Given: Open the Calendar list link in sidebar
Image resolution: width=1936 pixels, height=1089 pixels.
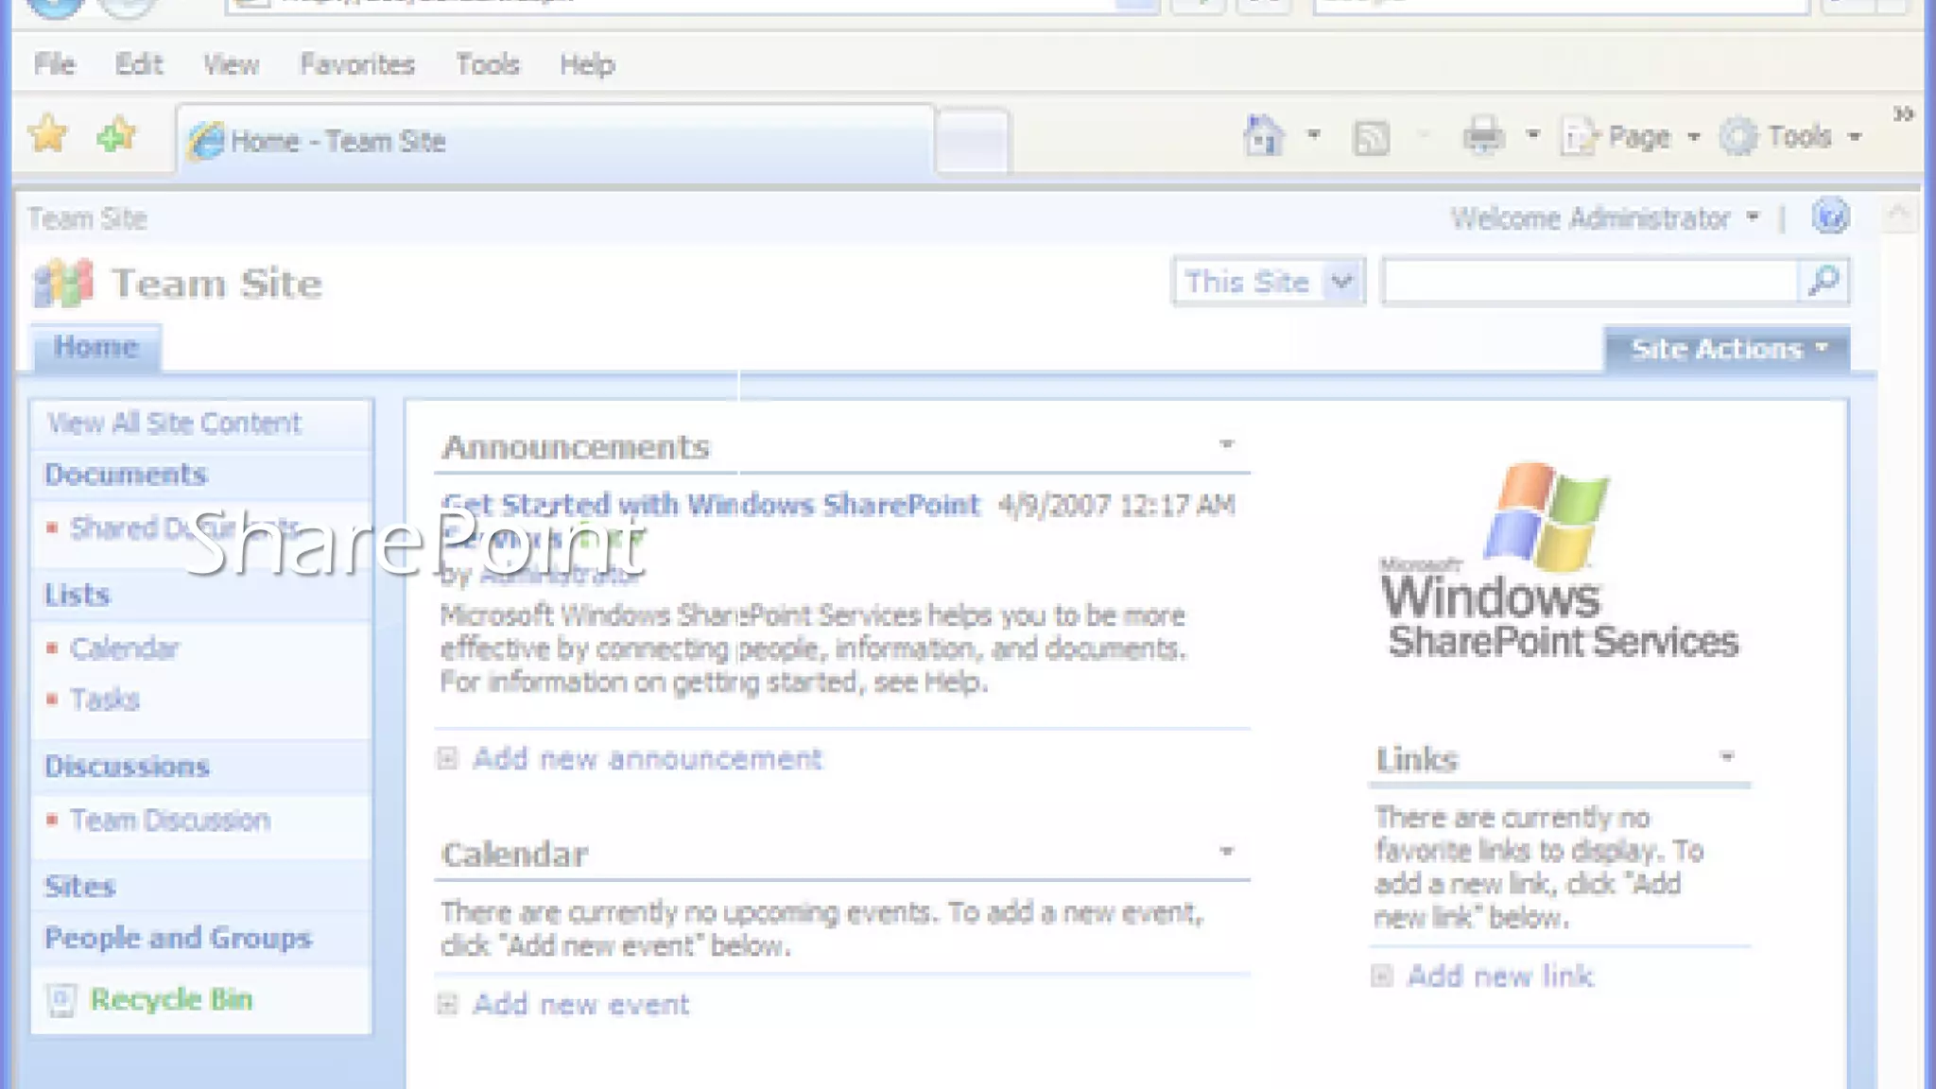Looking at the screenshot, I should (124, 648).
